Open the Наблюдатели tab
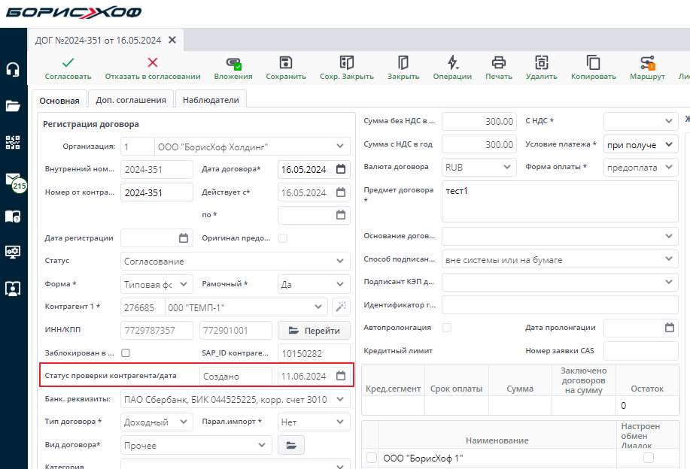690x469 pixels. (x=211, y=99)
